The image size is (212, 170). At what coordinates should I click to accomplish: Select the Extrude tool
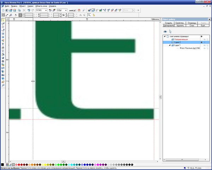[3, 72]
